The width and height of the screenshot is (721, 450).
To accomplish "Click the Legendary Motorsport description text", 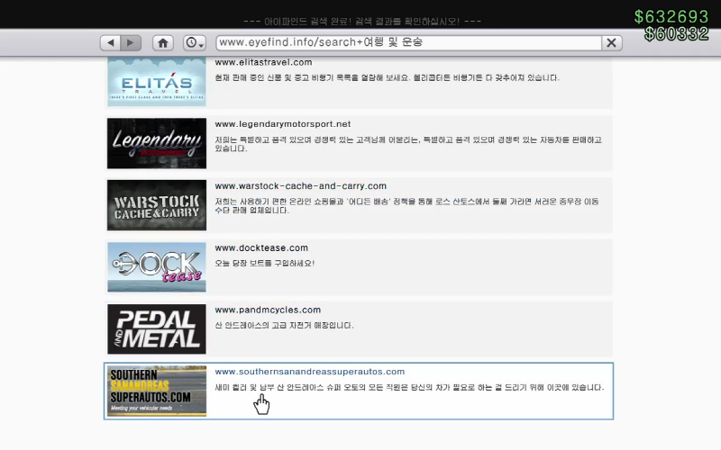I will click(x=408, y=144).
